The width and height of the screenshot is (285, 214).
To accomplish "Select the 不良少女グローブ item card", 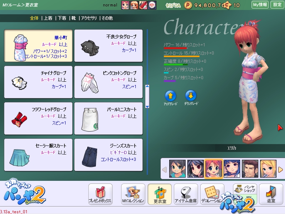I will tap(109, 46).
